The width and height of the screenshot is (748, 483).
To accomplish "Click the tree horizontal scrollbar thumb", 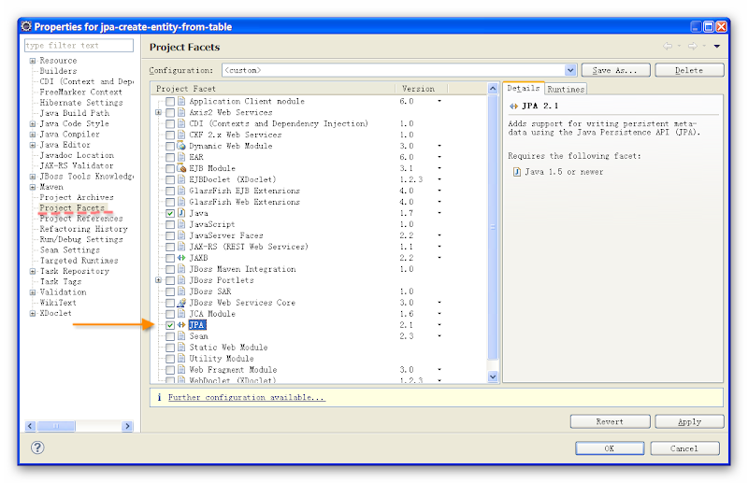I will pos(56,426).
